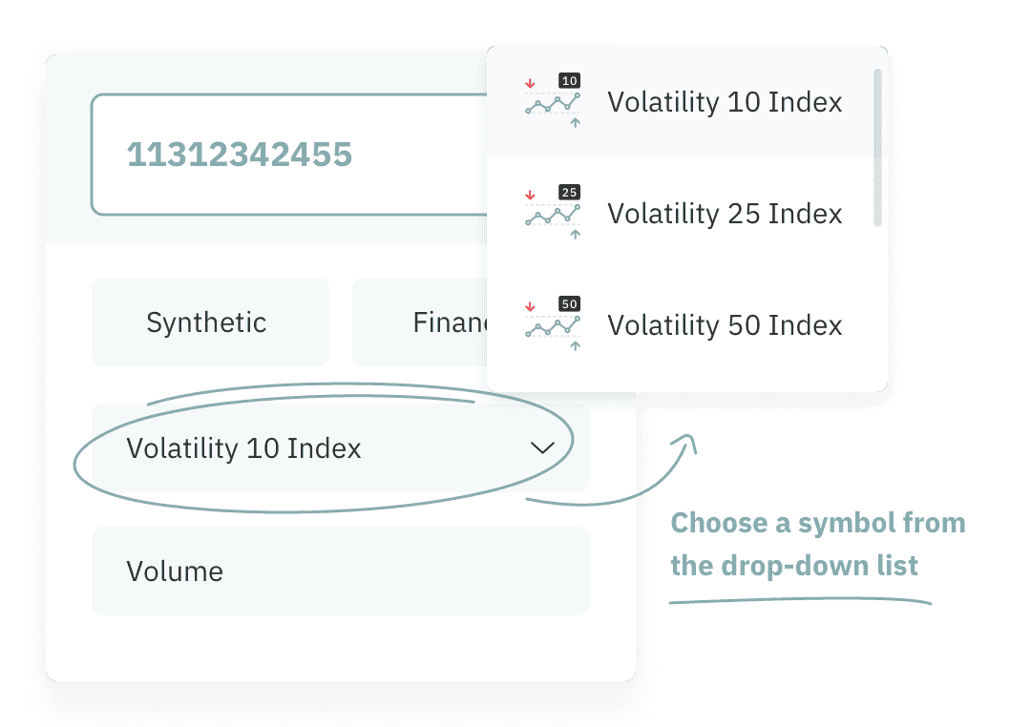Pick "Volatility 50 Index" from the list
The width and height of the screenshot is (1031, 727).
tap(725, 325)
